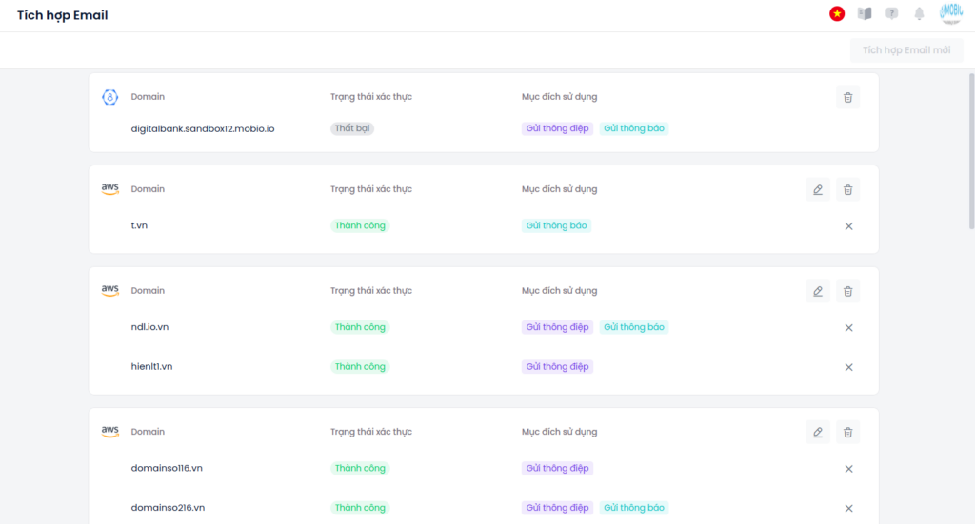This screenshot has height=524, width=975.
Task: Open the notifications bell
Action: click(x=920, y=13)
